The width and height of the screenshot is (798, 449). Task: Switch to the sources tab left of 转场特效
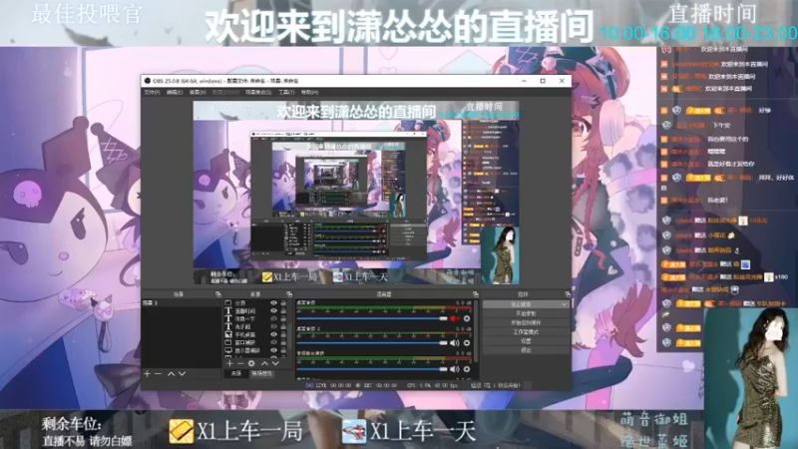(236, 373)
